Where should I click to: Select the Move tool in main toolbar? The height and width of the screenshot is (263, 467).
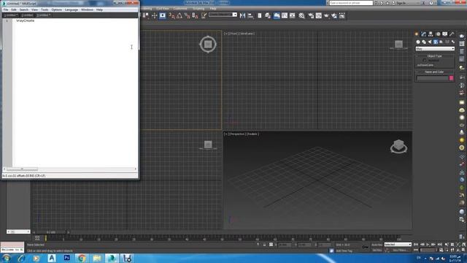coord(154,15)
